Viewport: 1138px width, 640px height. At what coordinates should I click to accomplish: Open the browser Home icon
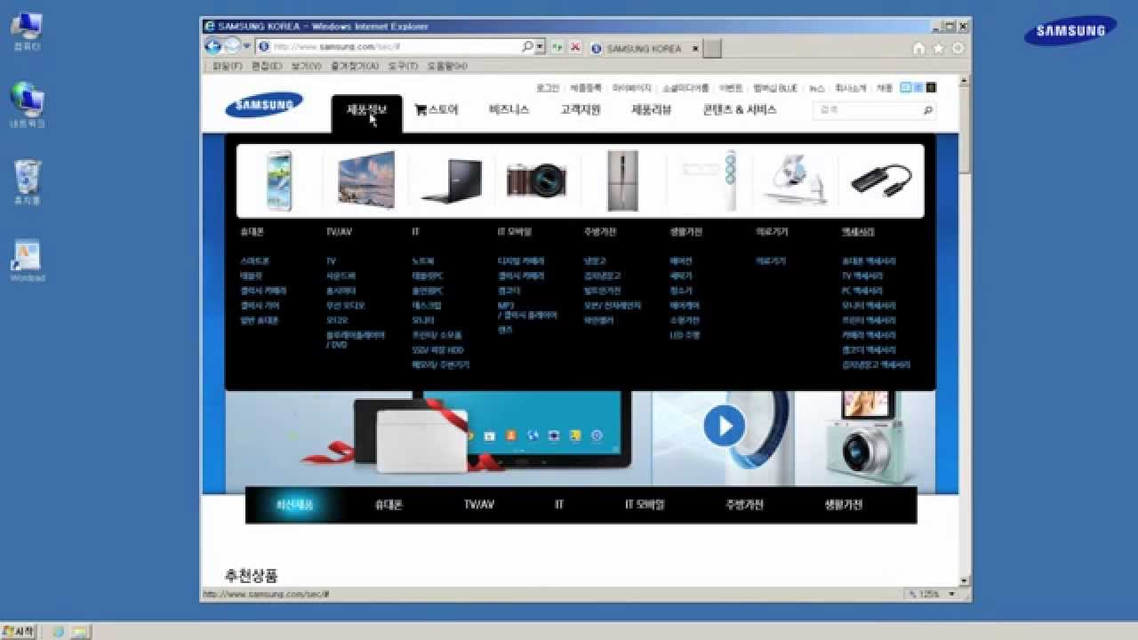919,48
